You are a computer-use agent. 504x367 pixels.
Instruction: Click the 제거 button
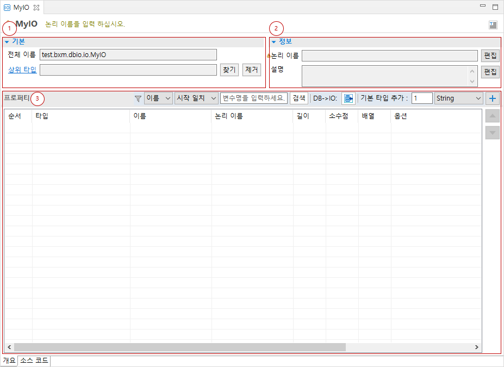click(252, 70)
